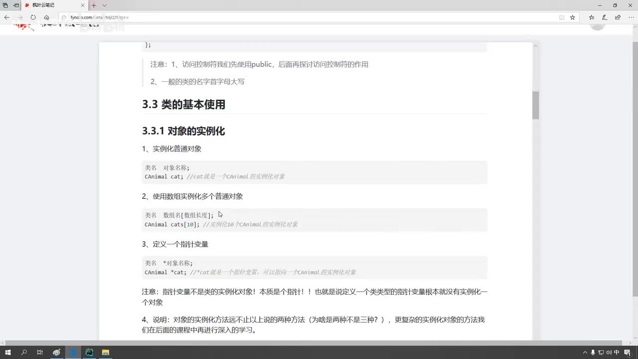Open the first pinned taskbar app icon
Viewport: 638px width, 359px height.
[57, 353]
